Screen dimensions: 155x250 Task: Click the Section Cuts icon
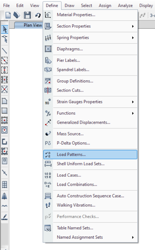48,90
